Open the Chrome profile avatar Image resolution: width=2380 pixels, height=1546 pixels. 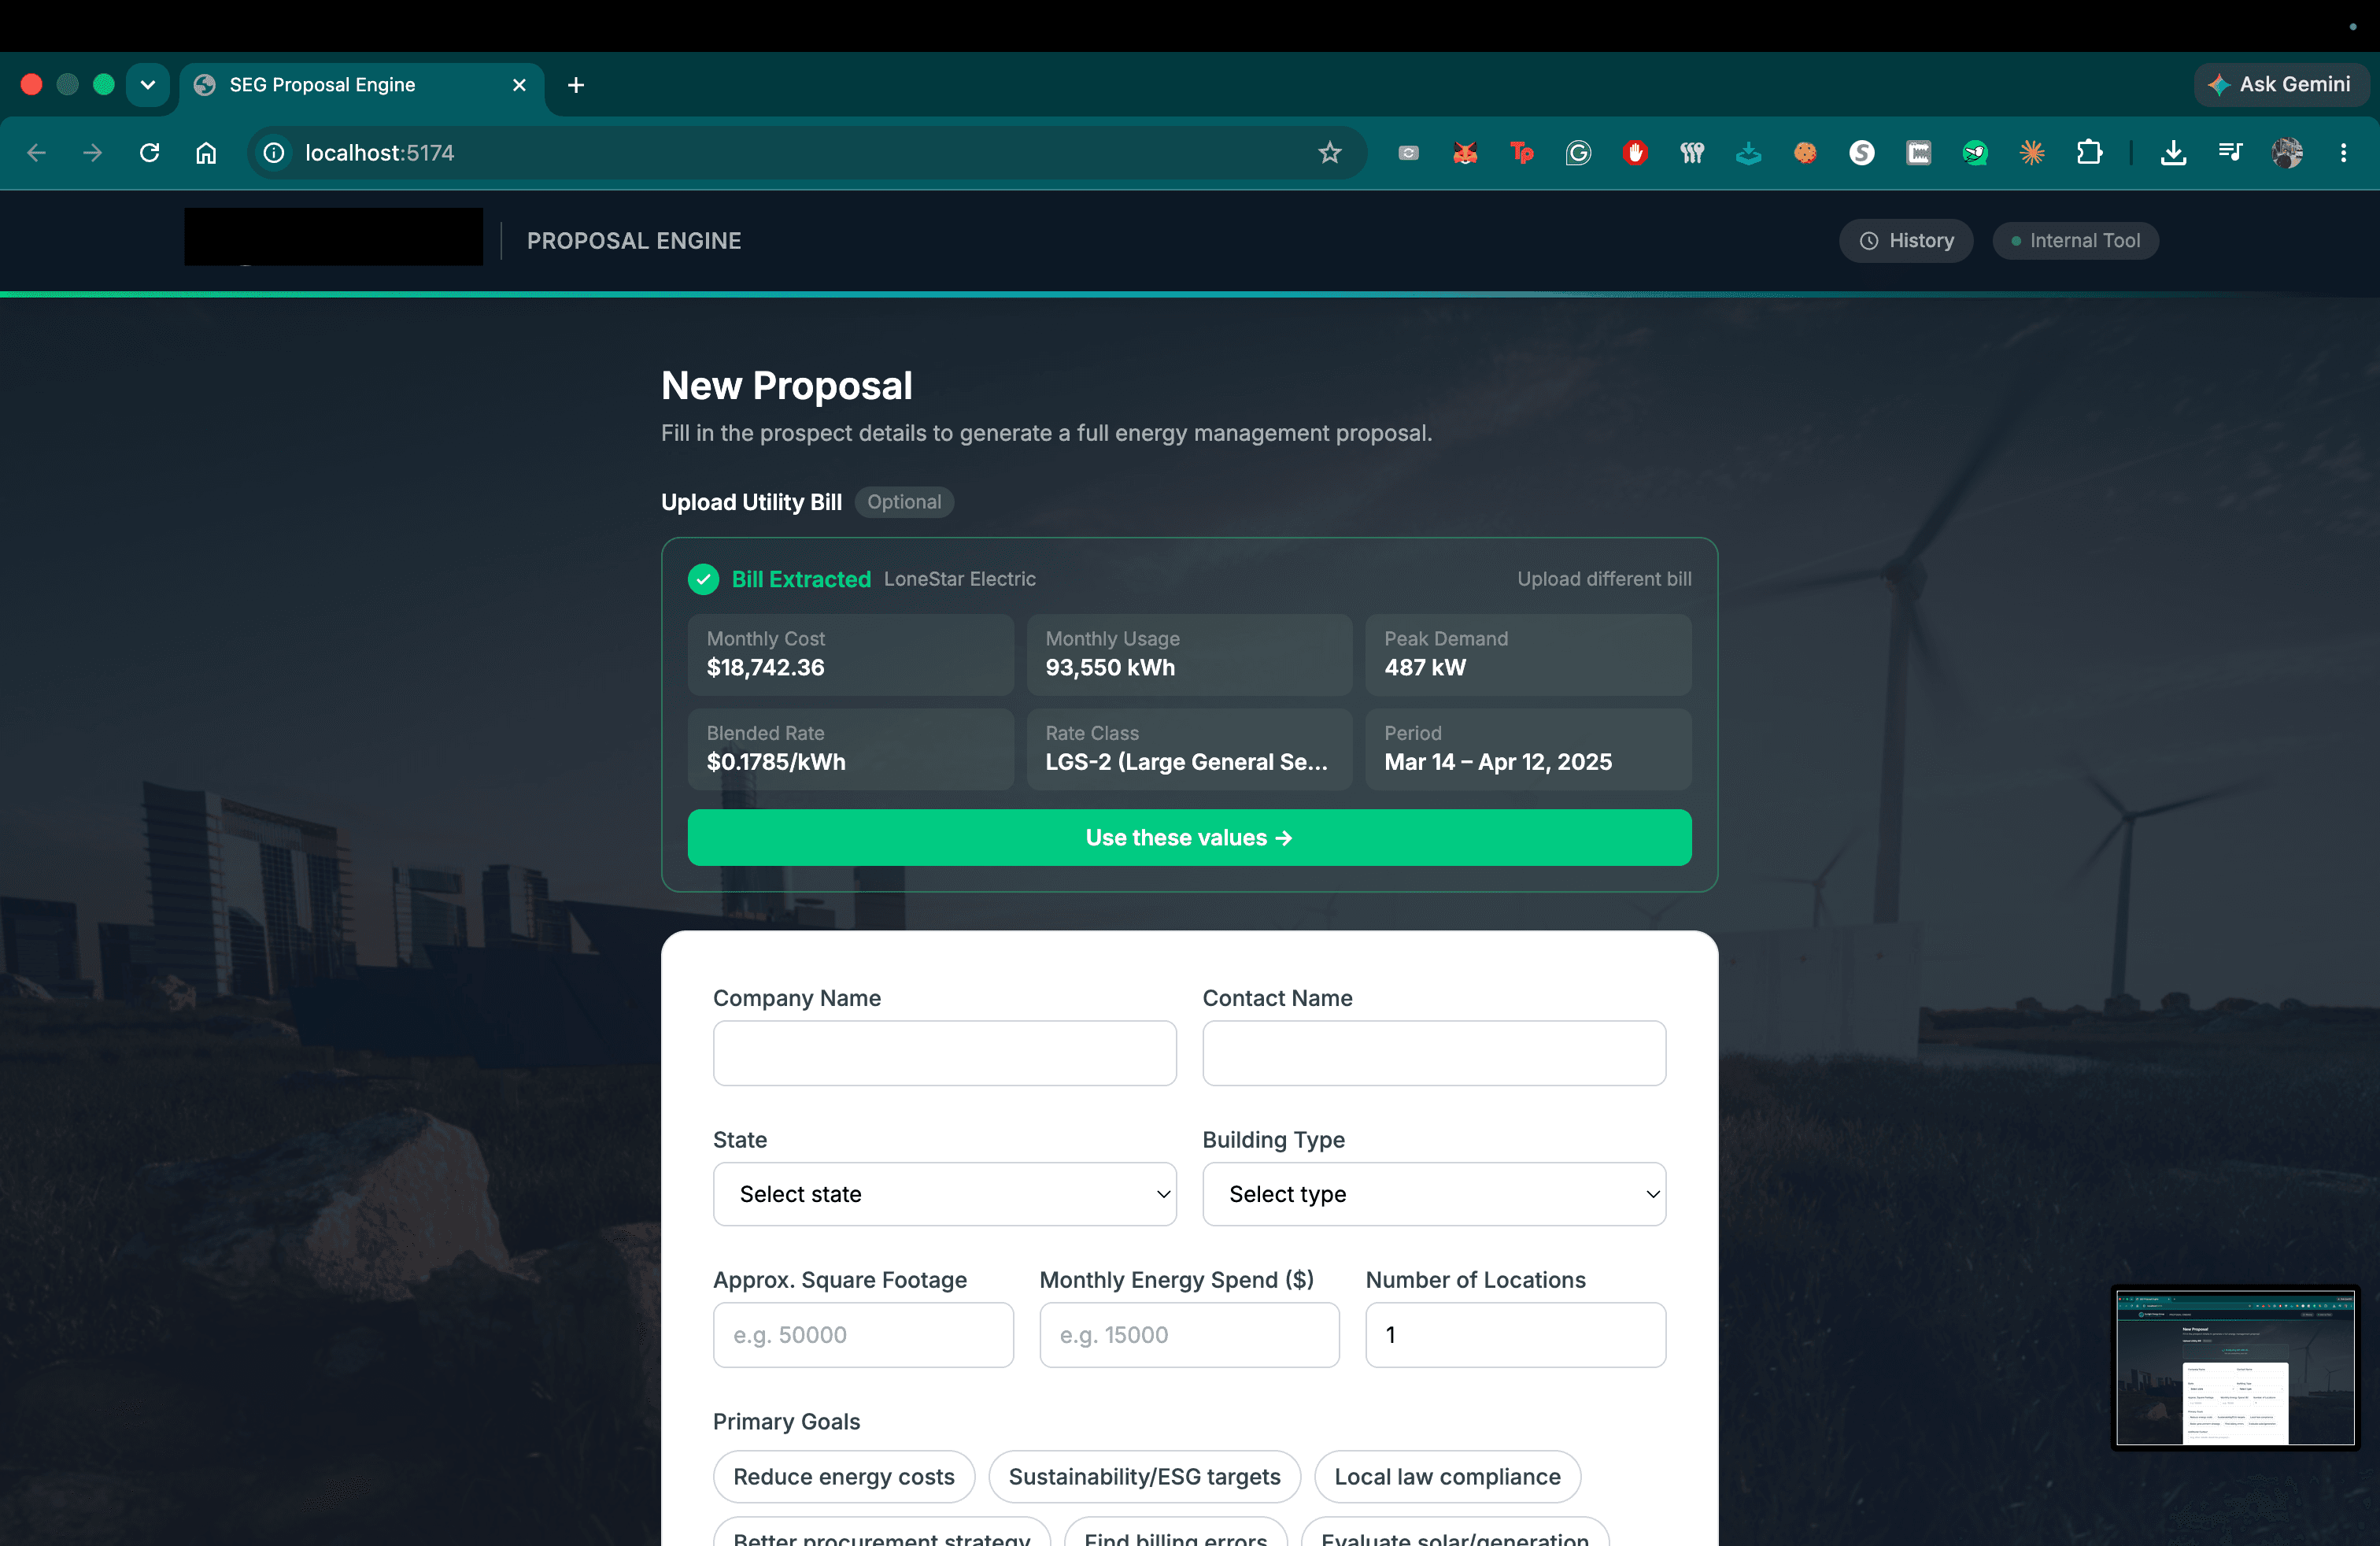pos(2287,153)
